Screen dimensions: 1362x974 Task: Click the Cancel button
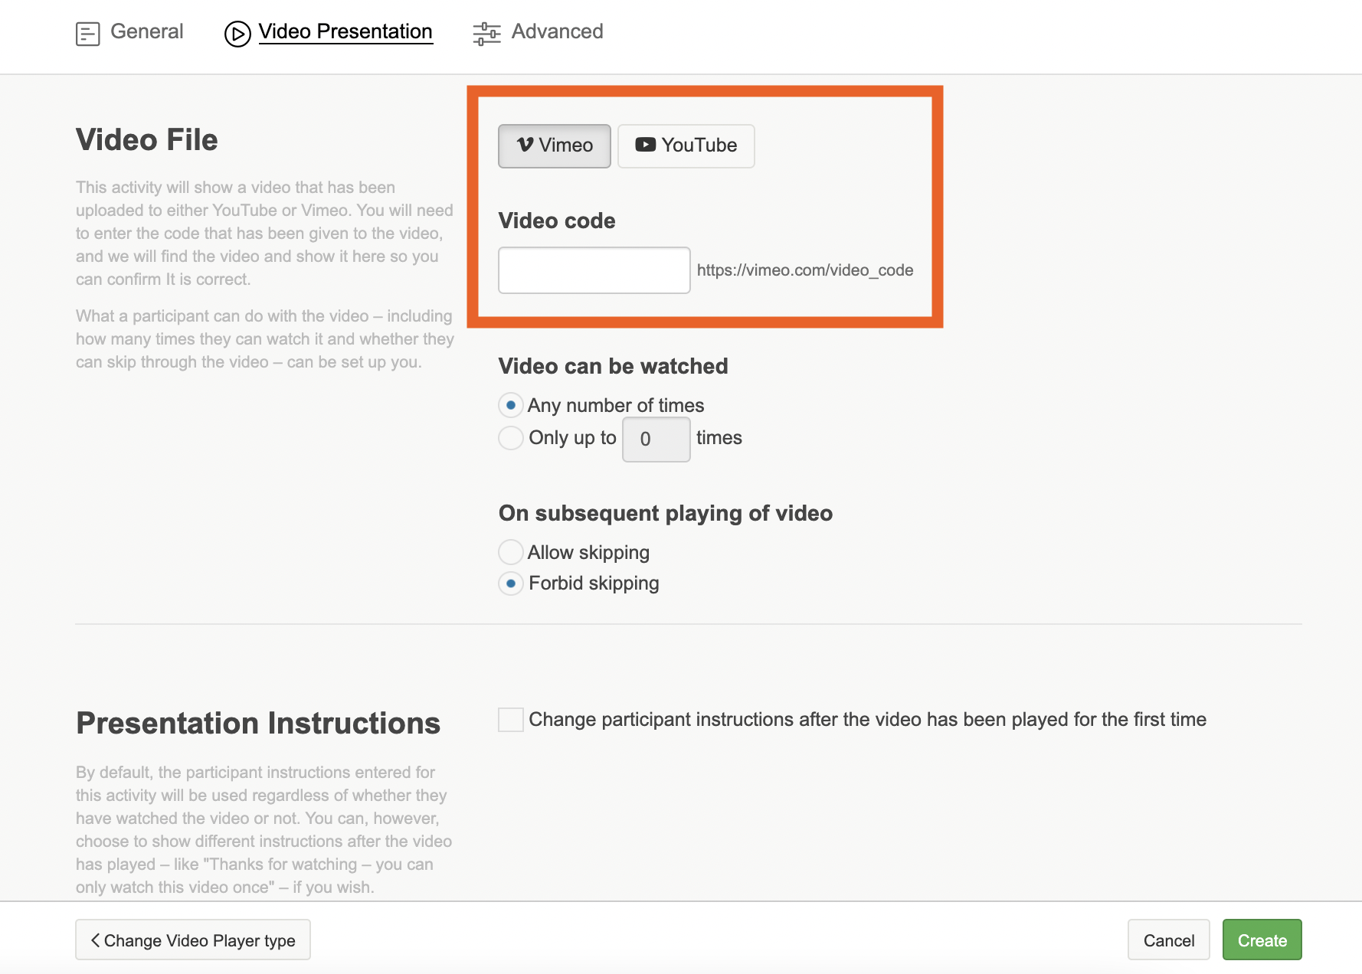(1168, 940)
